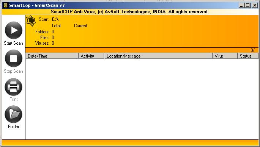Click the SmartCOP Anti-Virus copyright banner
This screenshot has width=260, height=147.
click(130, 12)
